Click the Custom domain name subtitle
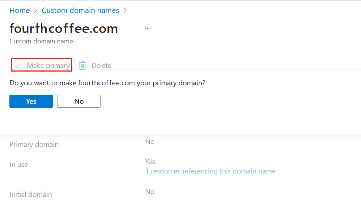361x206 pixels. click(41, 41)
